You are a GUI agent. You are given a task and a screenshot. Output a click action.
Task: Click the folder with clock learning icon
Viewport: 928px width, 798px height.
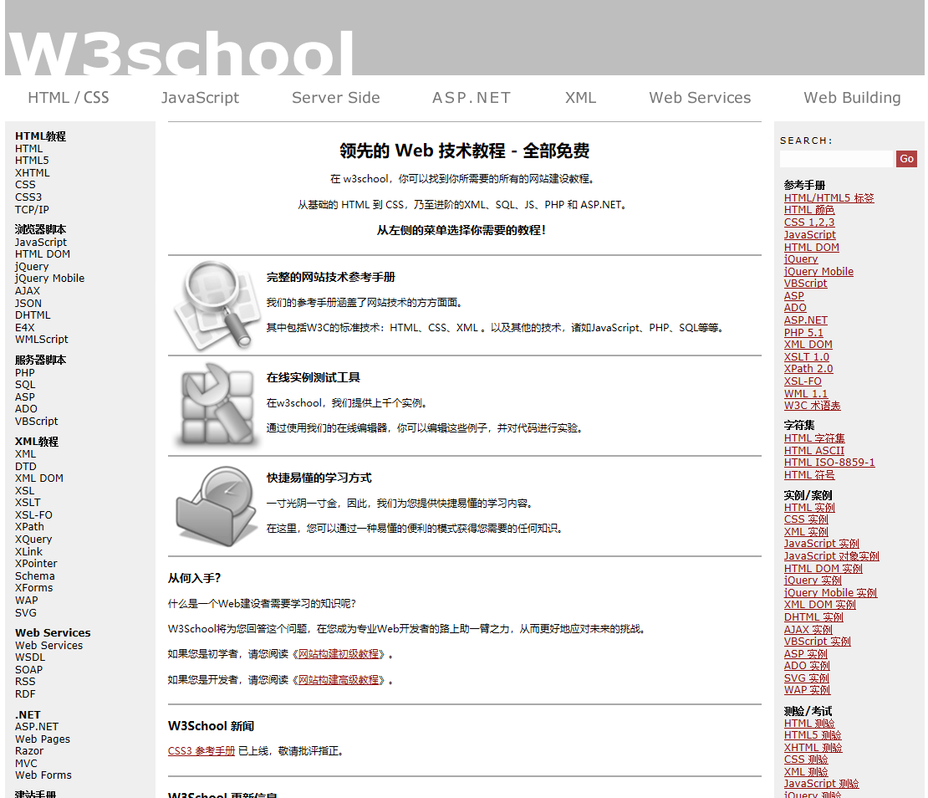tap(217, 506)
